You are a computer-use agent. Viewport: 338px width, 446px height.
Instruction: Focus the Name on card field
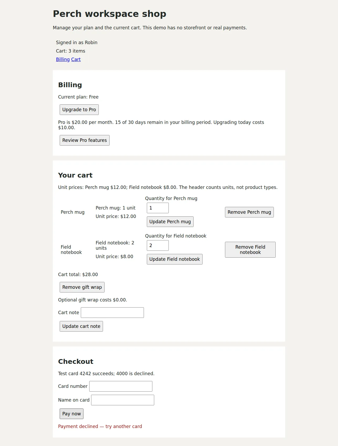click(123, 400)
